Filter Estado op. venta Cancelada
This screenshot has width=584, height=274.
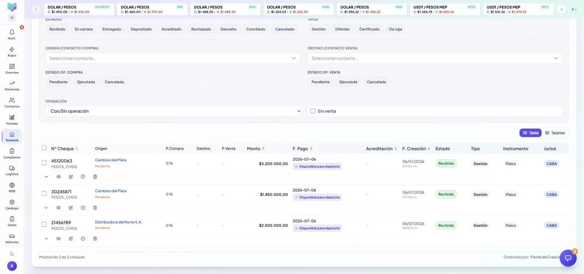coord(376,82)
